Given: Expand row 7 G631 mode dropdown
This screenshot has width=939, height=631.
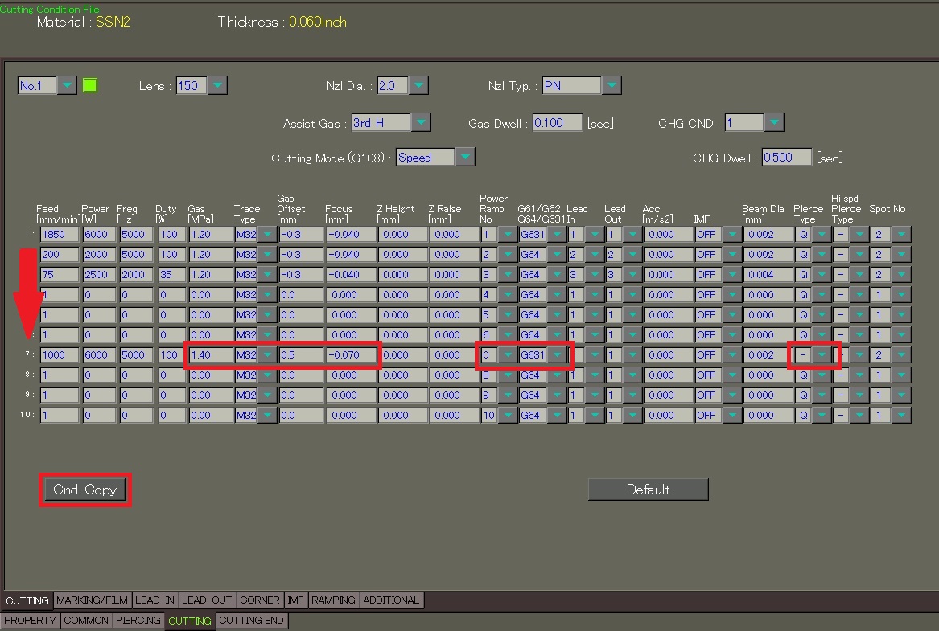Looking at the screenshot, I should tap(557, 354).
